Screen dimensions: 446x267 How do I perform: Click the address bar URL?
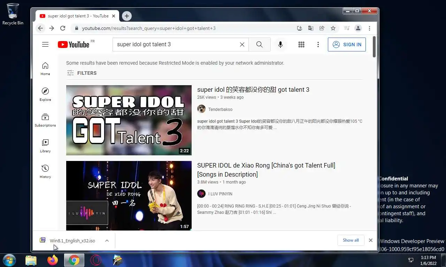point(149,28)
